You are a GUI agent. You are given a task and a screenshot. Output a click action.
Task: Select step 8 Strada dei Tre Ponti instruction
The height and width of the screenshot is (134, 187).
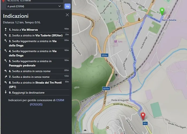point(36,85)
